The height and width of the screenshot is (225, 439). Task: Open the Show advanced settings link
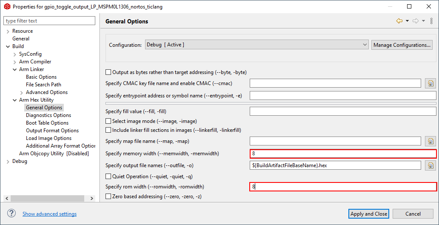tap(49, 214)
